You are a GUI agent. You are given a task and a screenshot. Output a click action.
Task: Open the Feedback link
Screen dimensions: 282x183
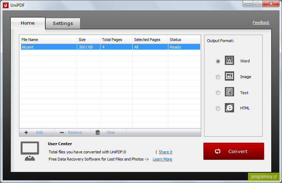(261, 22)
